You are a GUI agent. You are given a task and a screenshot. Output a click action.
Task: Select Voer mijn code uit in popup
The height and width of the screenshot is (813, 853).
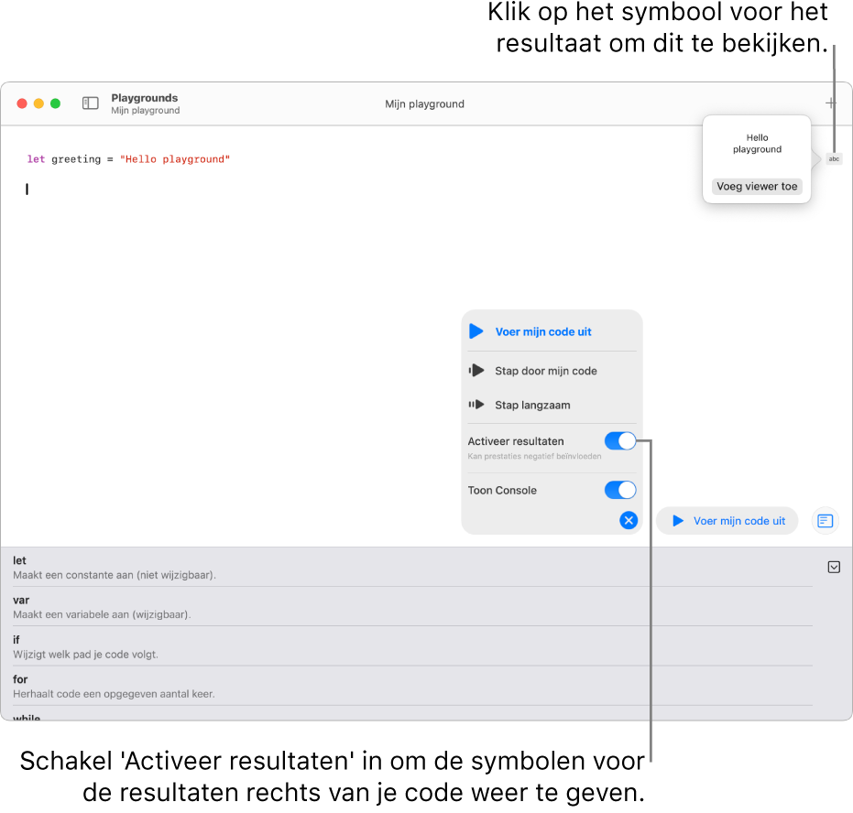[552, 331]
